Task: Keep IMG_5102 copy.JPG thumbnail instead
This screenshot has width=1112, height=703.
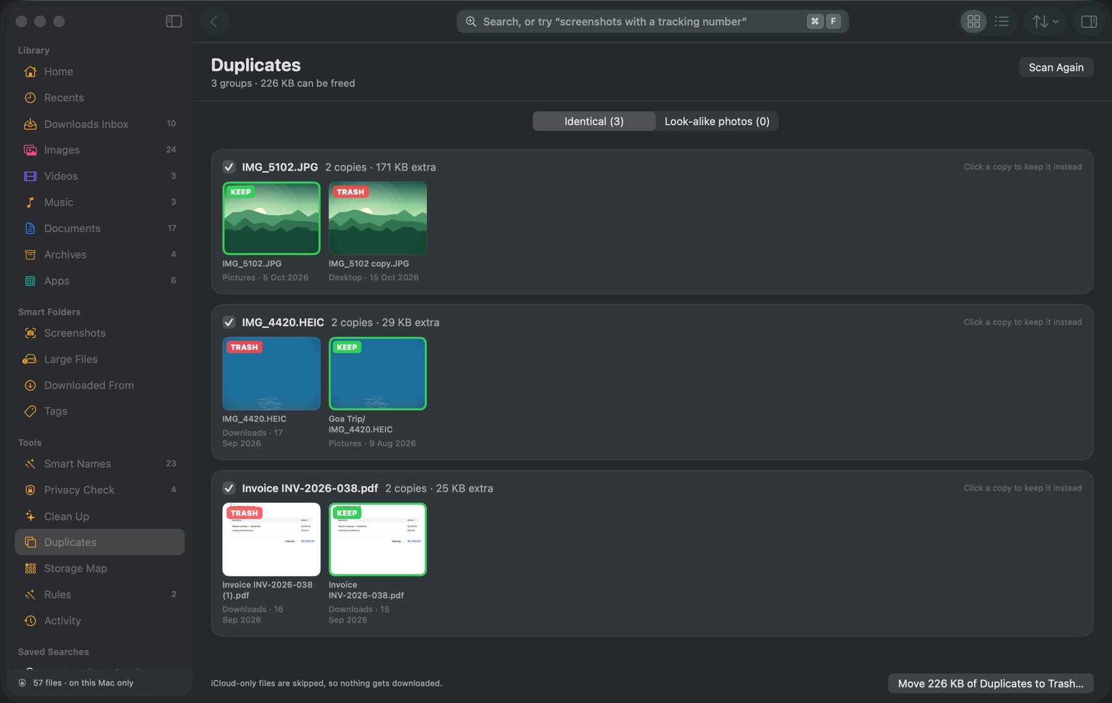Action: coord(377,218)
